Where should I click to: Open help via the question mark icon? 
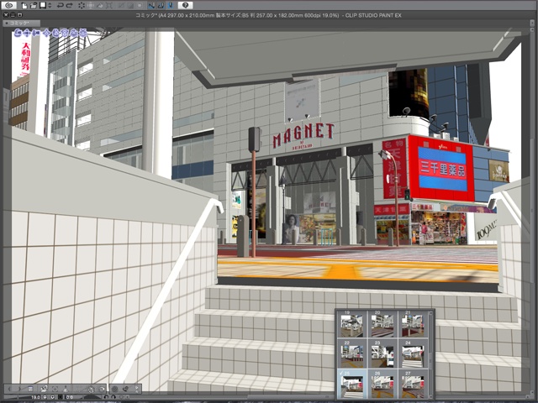tap(185, 5)
